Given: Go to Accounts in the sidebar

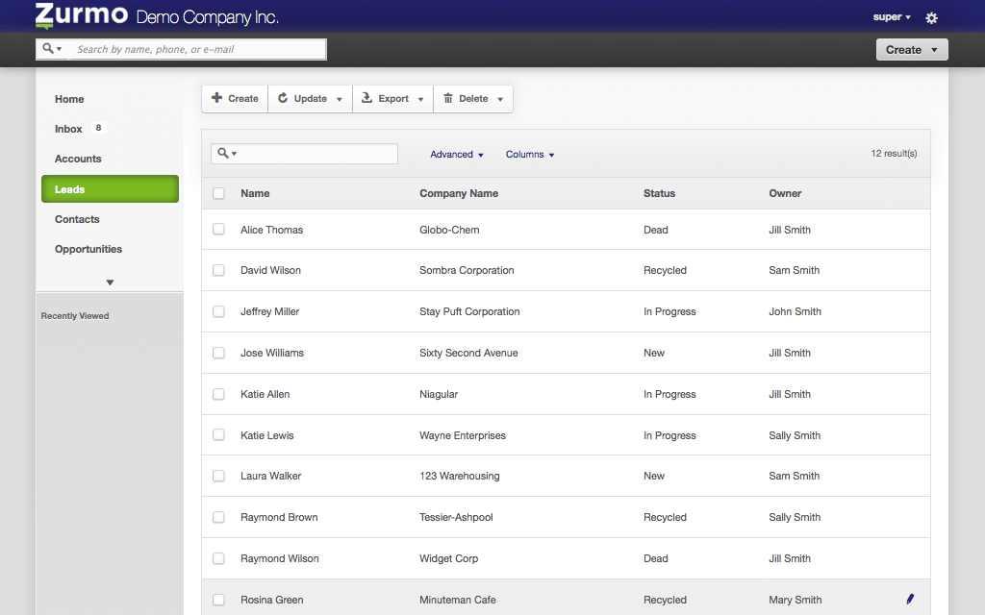Looking at the screenshot, I should (78, 159).
